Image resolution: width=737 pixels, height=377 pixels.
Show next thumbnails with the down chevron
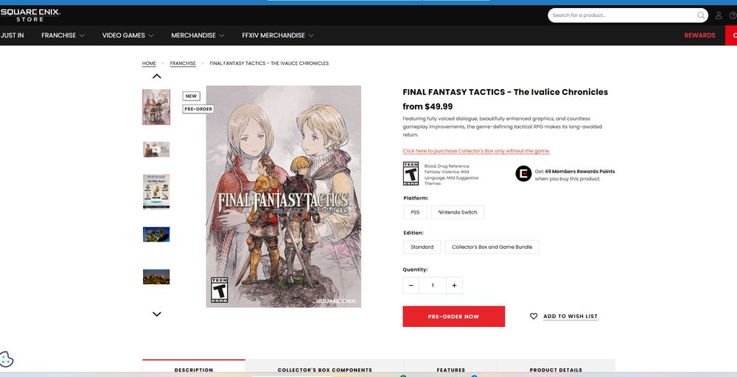coord(156,314)
